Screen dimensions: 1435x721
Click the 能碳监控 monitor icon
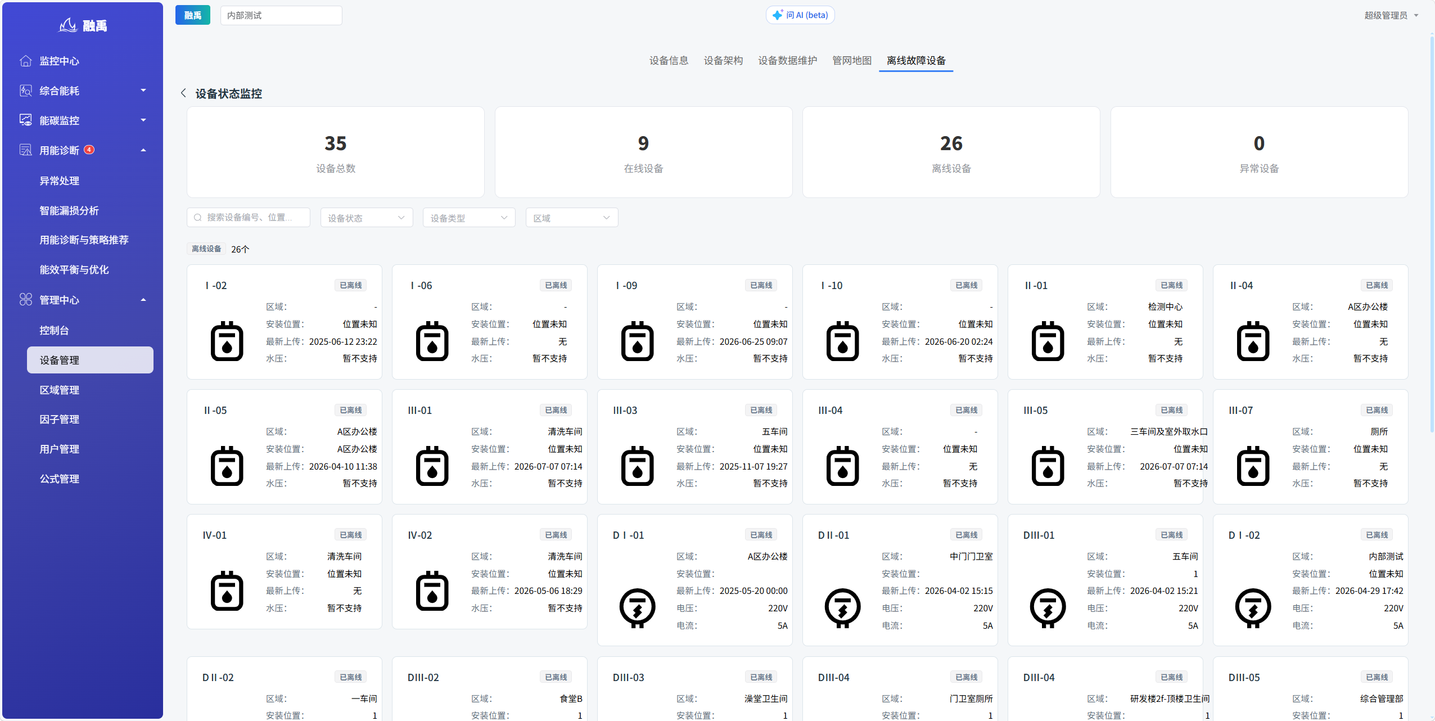click(25, 120)
